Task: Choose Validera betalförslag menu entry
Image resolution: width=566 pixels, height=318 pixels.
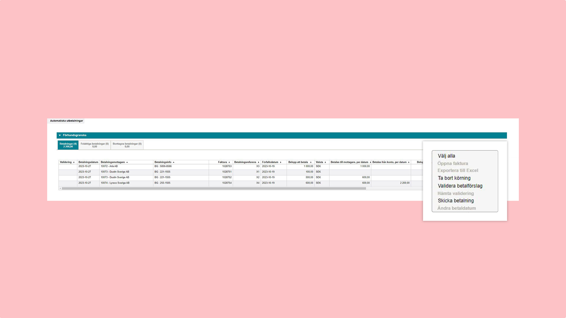Action: [460, 186]
